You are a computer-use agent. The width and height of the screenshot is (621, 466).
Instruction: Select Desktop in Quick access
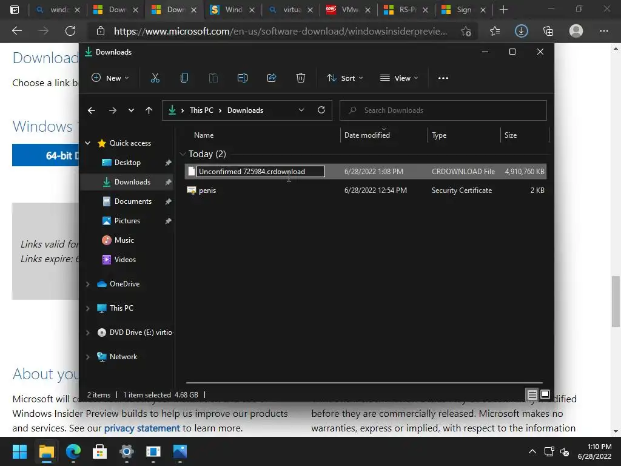click(x=127, y=163)
